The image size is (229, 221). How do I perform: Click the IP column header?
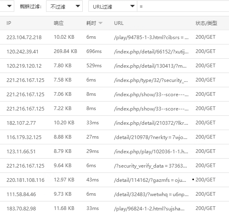[9, 23]
